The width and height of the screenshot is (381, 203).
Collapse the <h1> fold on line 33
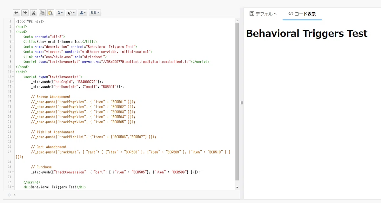click(13, 187)
